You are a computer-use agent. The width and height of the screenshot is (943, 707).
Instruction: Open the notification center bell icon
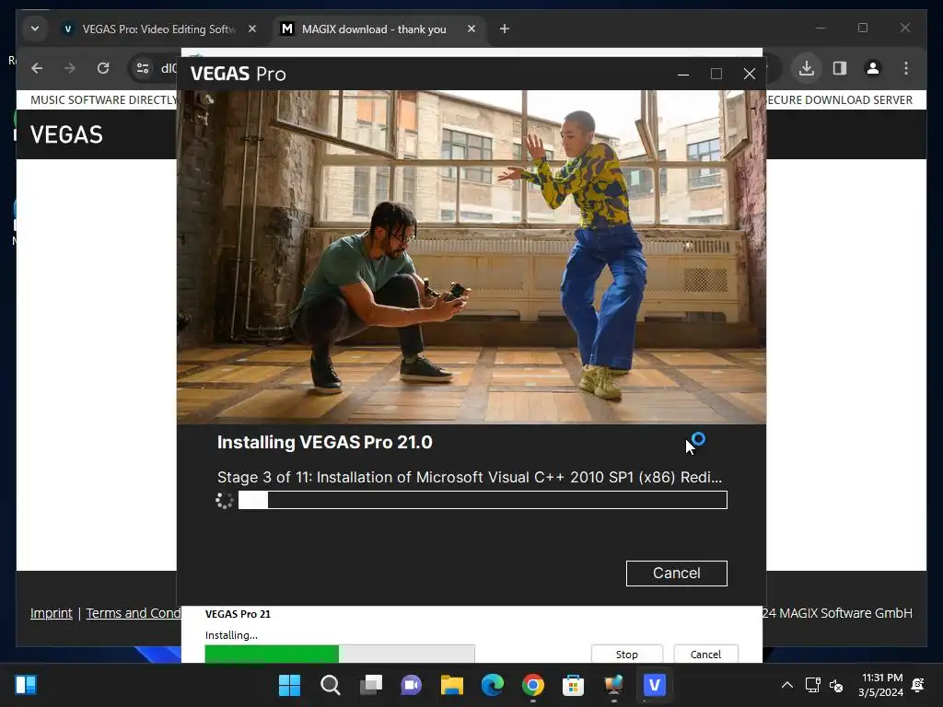click(x=918, y=685)
